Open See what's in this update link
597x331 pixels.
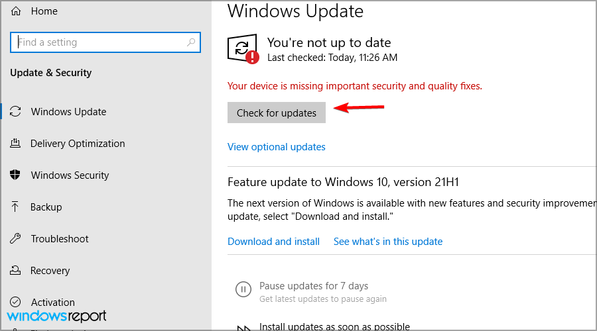[388, 242]
